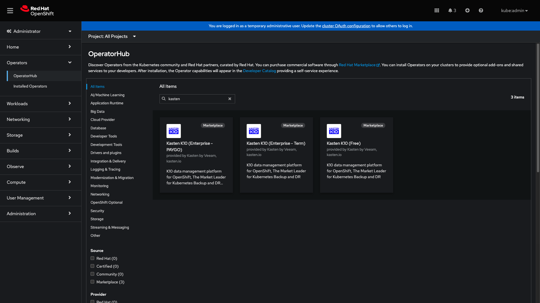Screen dimensions: 540x303
Task: Enable the Marketplace (3) source filter
Action: [x=92, y=282]
